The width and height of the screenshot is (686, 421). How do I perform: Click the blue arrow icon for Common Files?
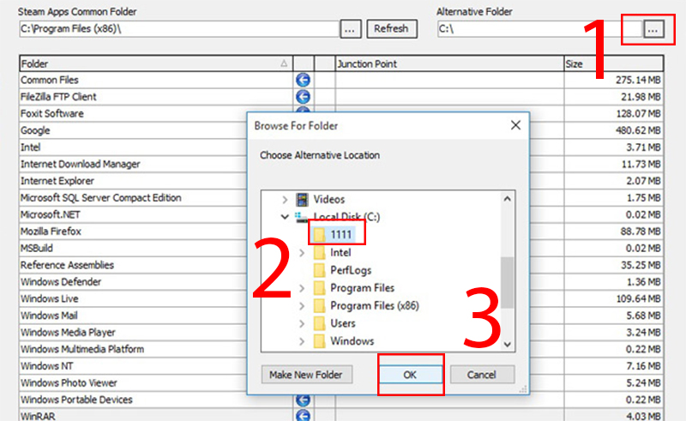(x=303, y=80)
